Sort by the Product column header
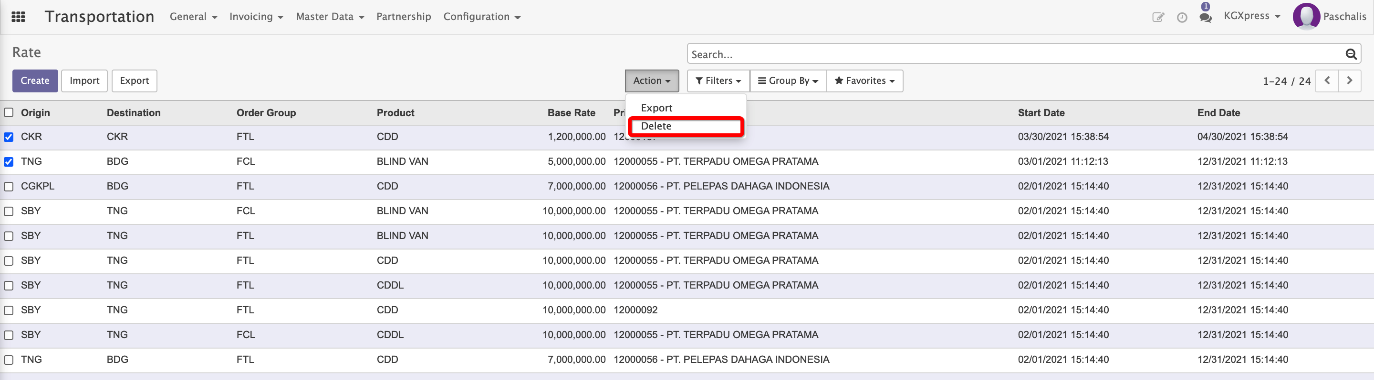 coord(395,113)
